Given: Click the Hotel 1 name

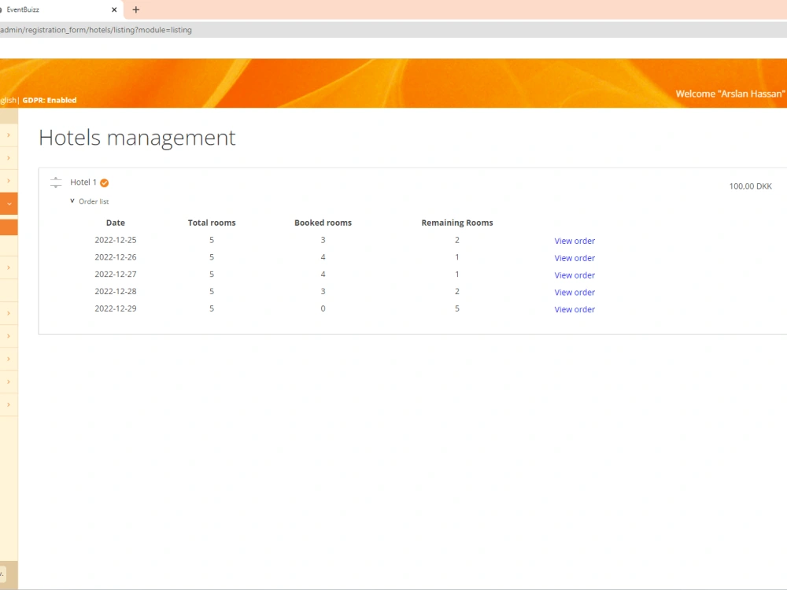Looking at the screenshot, I should (83, 183).
